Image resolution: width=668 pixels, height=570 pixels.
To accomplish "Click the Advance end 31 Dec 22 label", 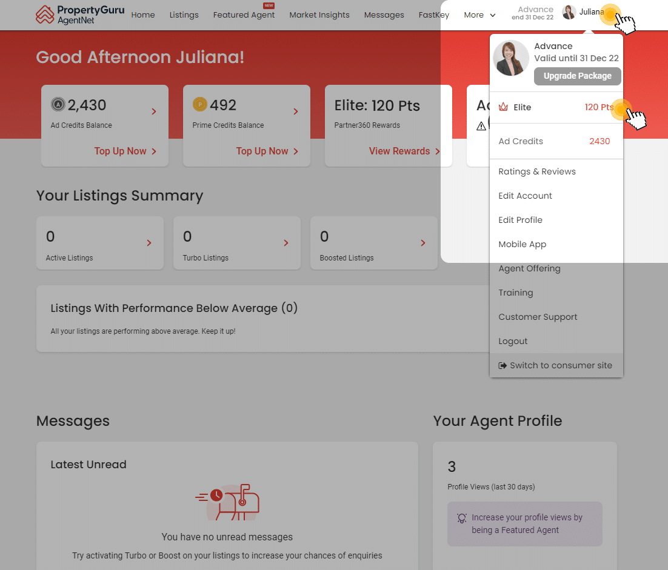I will coord(533,13).
